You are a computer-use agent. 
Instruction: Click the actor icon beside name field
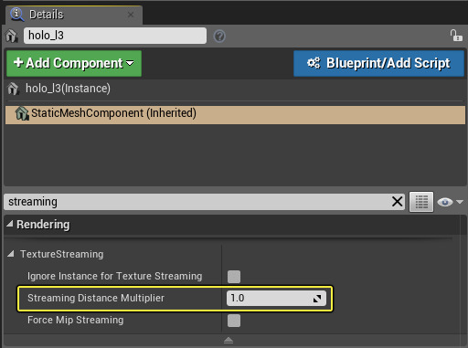tap(12, 36)
